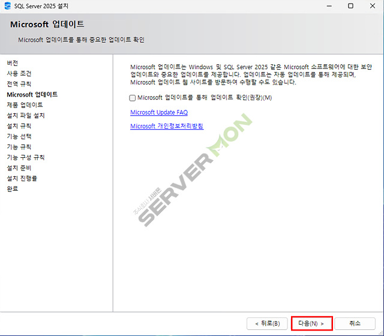Select the 기능 선택 step
This screenshot has width=384, height=336.
click(19, 136)
